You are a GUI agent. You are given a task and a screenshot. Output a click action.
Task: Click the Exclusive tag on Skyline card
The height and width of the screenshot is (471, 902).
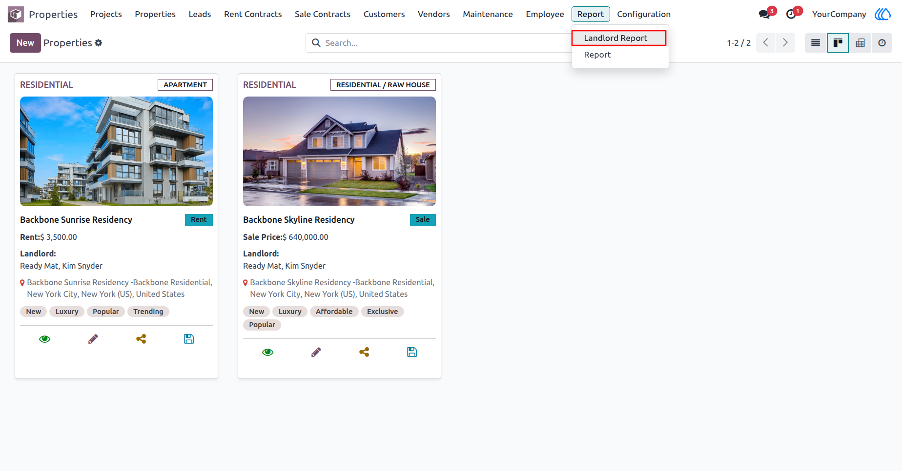[382, 312]
